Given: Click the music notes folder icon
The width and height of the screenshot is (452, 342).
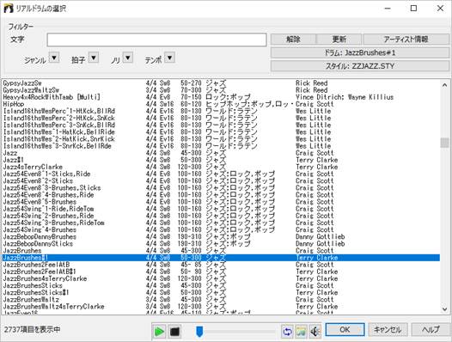Looking at the screenshot, I should (301, 332).
